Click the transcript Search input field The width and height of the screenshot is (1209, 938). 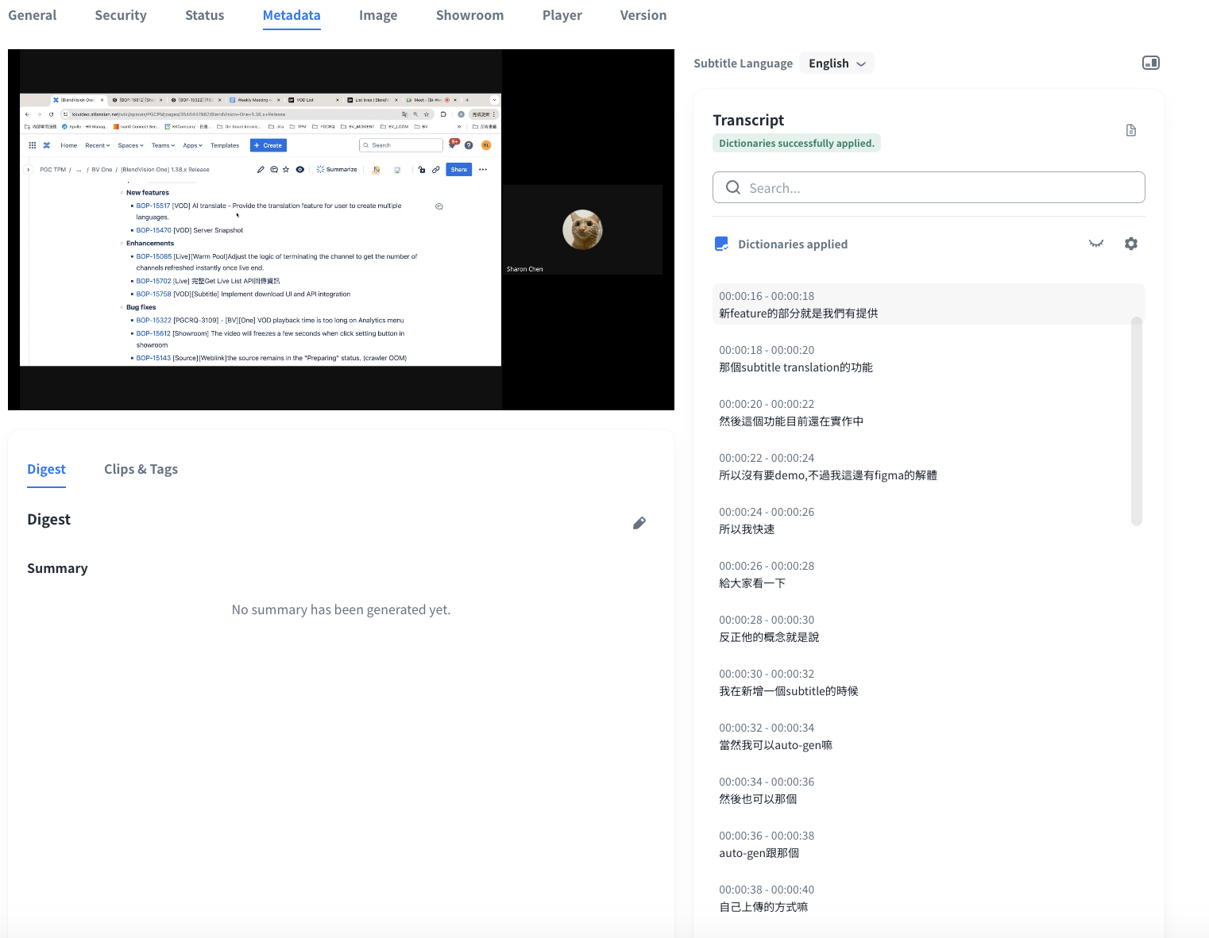point(937,188)
